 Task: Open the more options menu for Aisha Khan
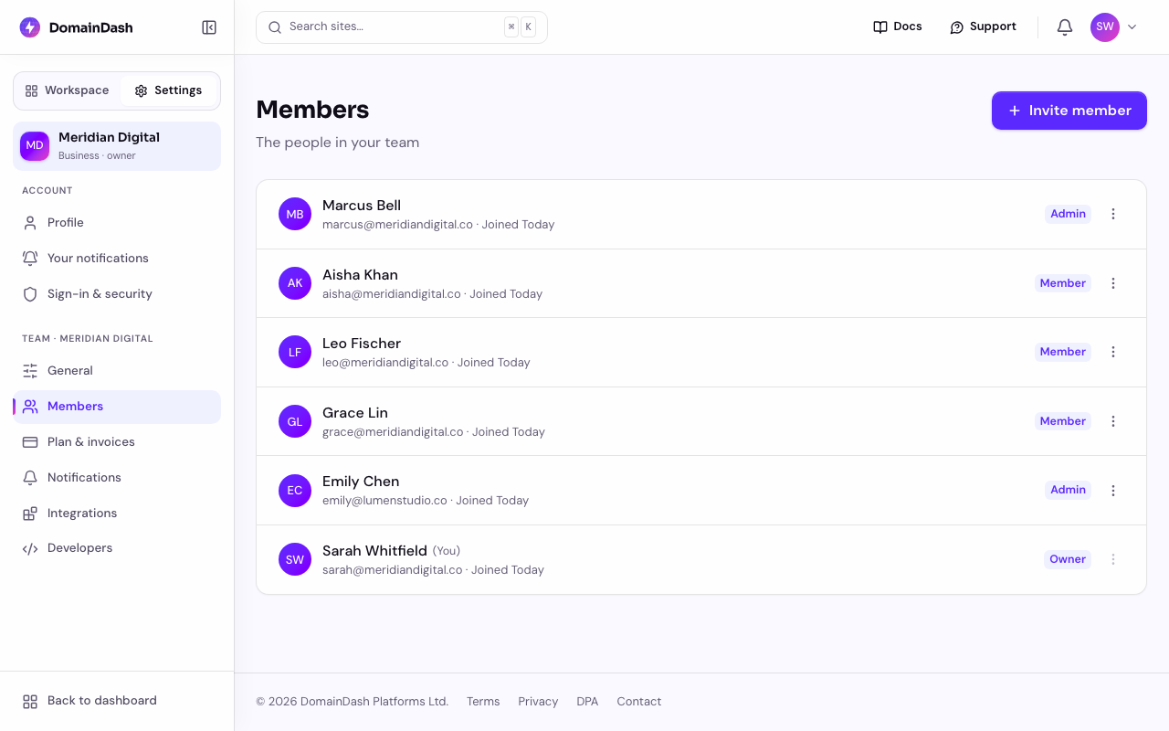coord(1113,283)
